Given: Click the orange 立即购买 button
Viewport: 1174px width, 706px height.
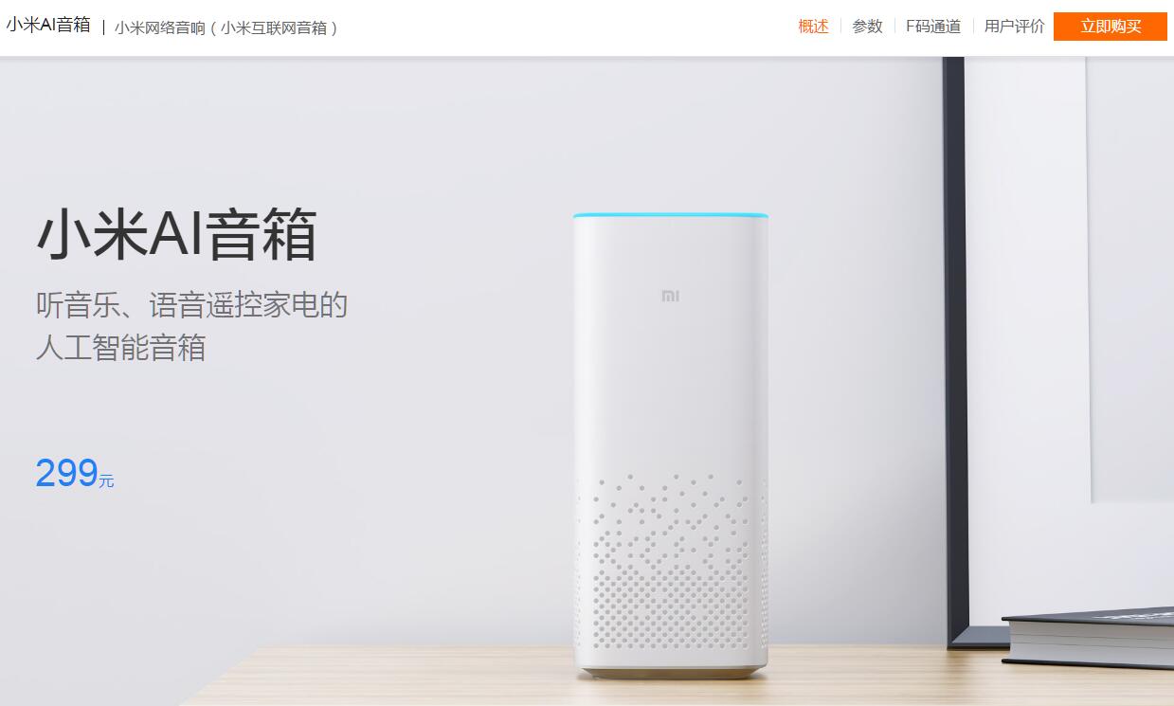Looking at the screenshot, I should tap(1111, 27).
